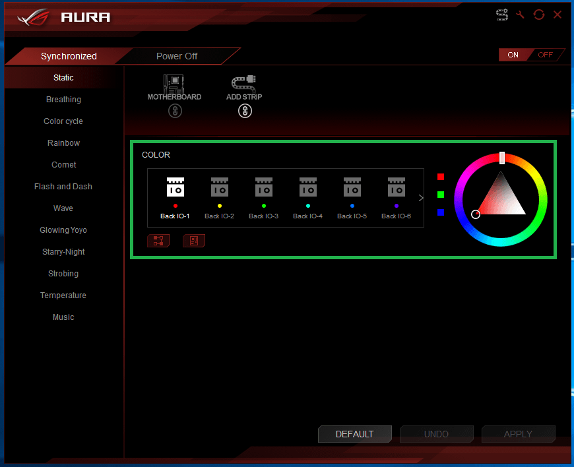Toggle sync link under Add Strip
The width and height of the screenshot is (574, 467).
tap(244, 111)
